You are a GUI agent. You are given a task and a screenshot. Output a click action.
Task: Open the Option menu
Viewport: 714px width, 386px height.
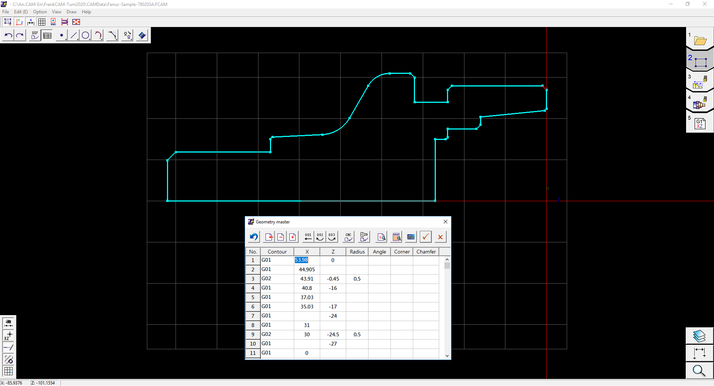(x=40, y=12)
